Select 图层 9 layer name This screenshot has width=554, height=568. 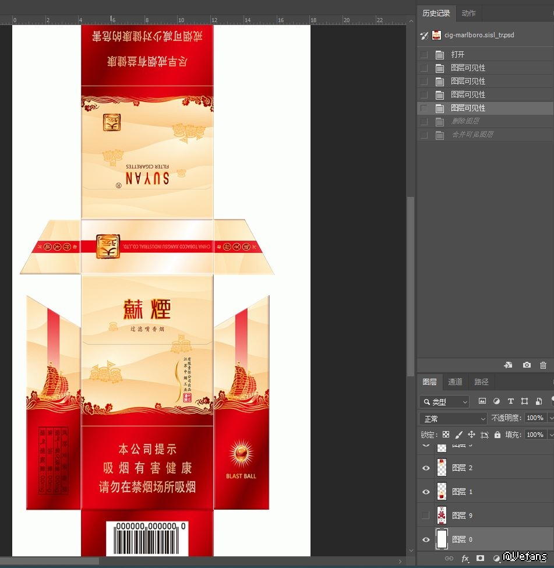[463, 516]
